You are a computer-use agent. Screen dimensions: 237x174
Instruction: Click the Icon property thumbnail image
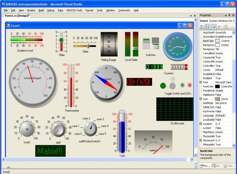(x=217, y=99)
